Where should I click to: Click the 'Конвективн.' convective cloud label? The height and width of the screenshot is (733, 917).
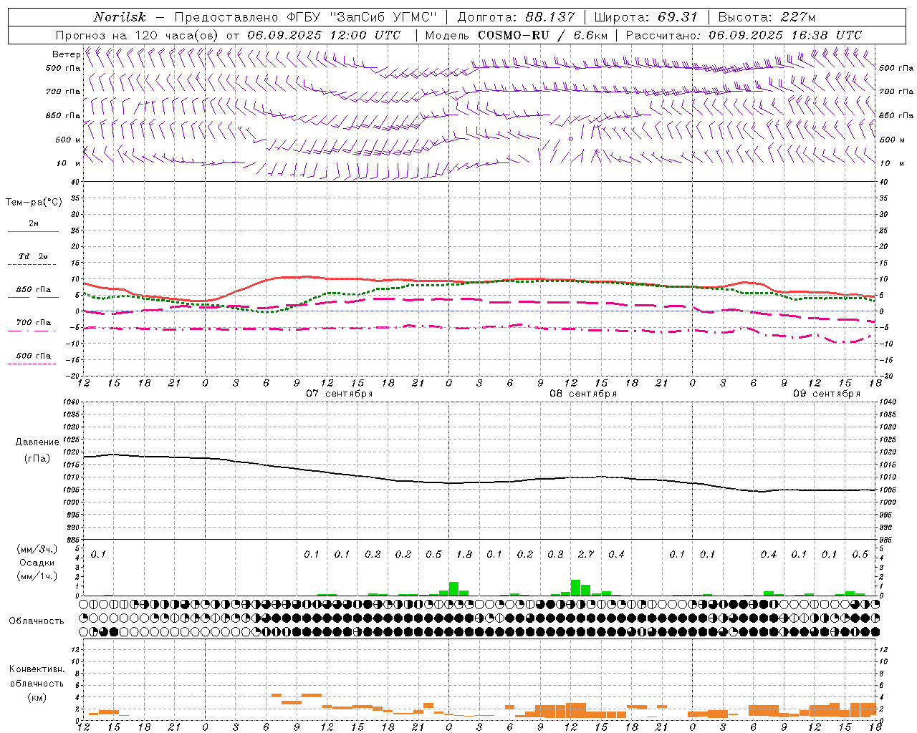(37, 669)
